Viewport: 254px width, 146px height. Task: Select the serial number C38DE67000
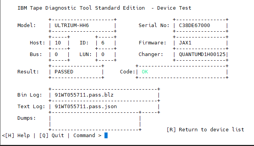[x=195, y=25]
